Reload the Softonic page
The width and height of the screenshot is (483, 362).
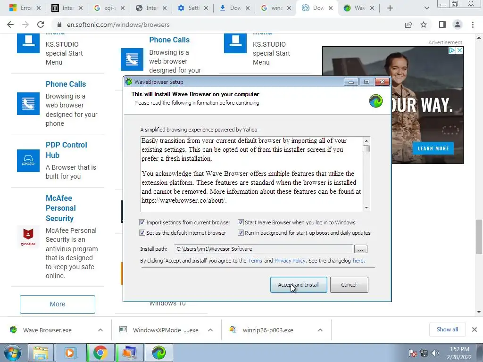coord(41,25)
